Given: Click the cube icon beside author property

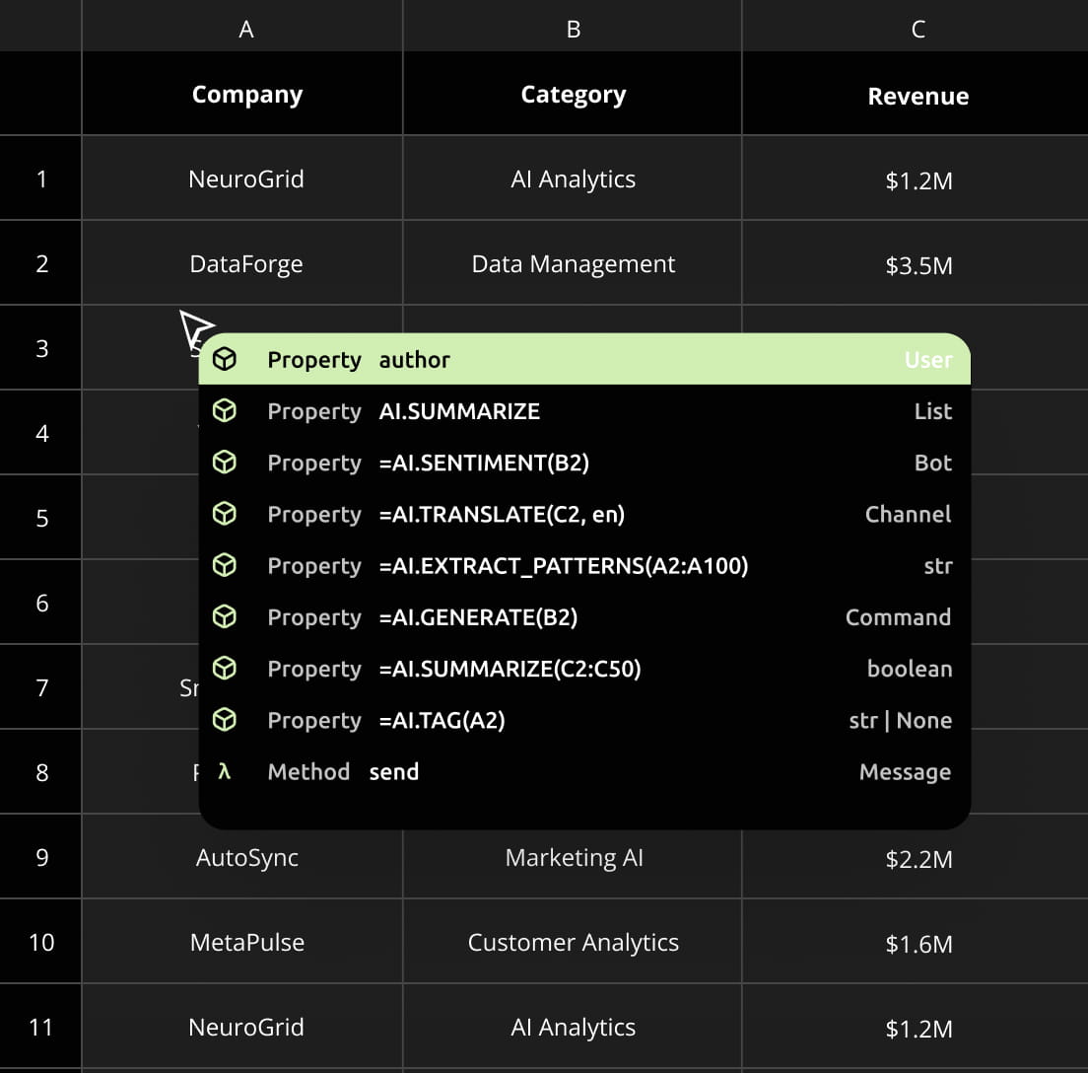Looking at the screenshot, I should [224, 359].
